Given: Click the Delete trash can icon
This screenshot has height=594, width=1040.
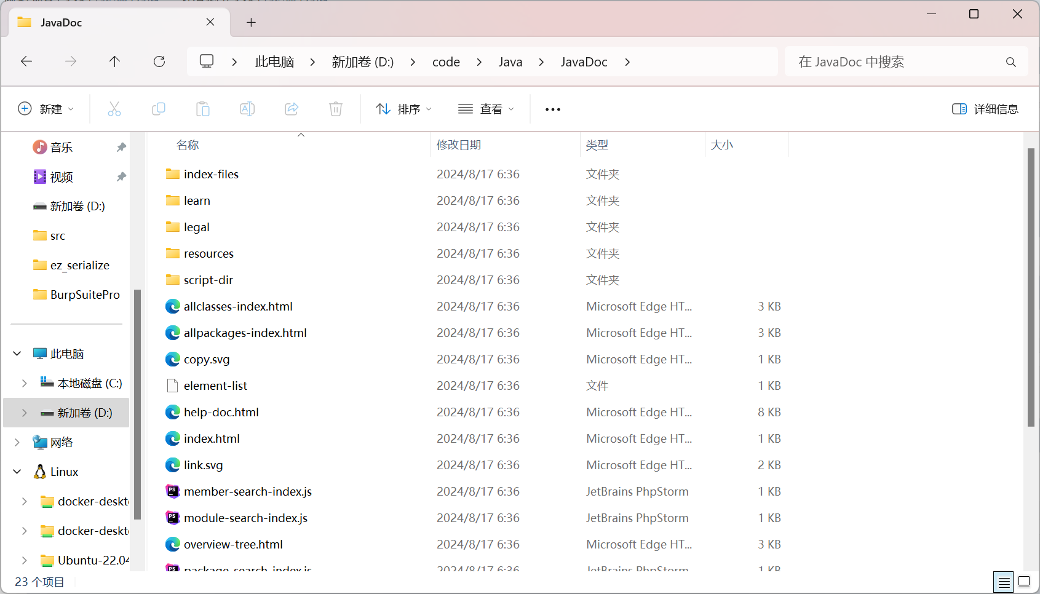Looking at the screenshot, I should (x=336, y=109).
